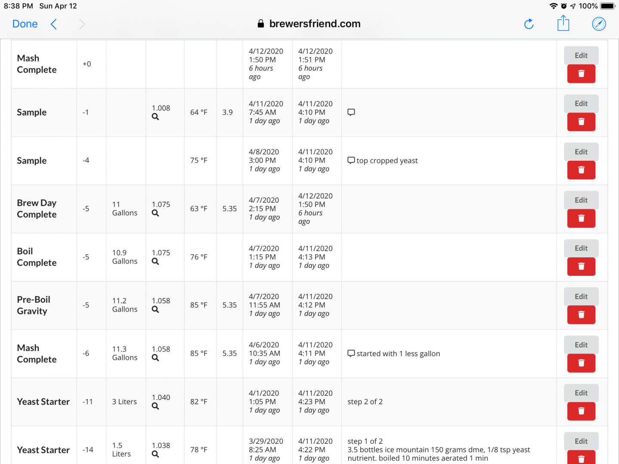Delete the Brew Day Complete entry
Viewport: 619px width, 464px height.
tap(581, 218)
